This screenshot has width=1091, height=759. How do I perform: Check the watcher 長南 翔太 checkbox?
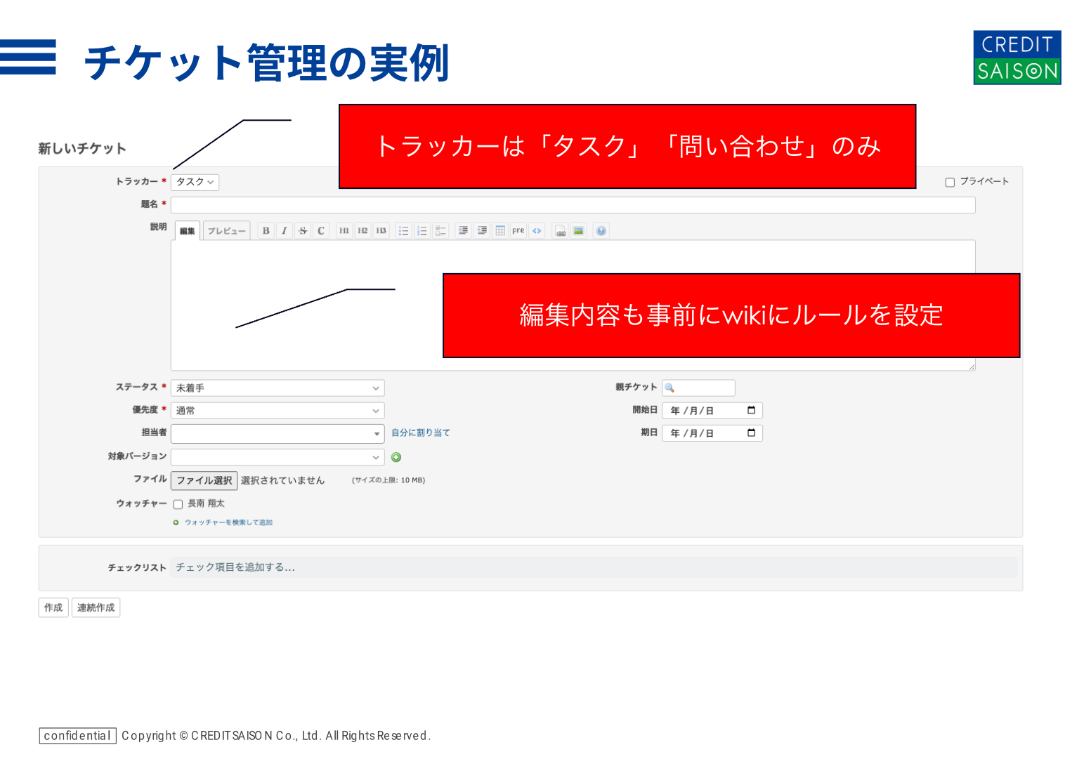pyautogui.click(x=178, y=504)
